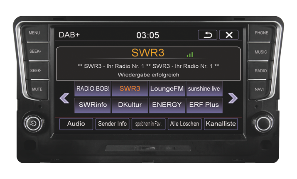The width and height of the screenshot is (297, 179).
Task: Tap the 03:05 clock display
Action: click(148, 35)
